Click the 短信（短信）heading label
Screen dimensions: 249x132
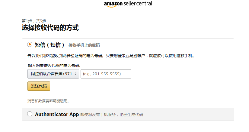coord(50,45)
